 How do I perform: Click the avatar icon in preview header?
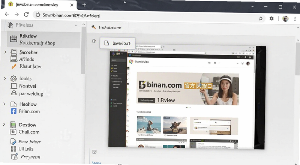(248, 63)
